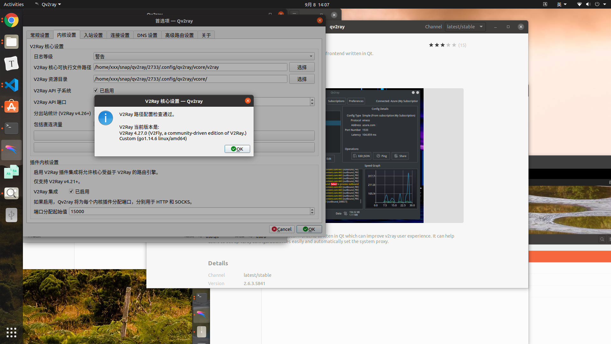The height and width of the screenshot is (344, 611).
Task: Click 选择 next to V2Ray 核心可执行文件路径
Action: pos(302,67)
